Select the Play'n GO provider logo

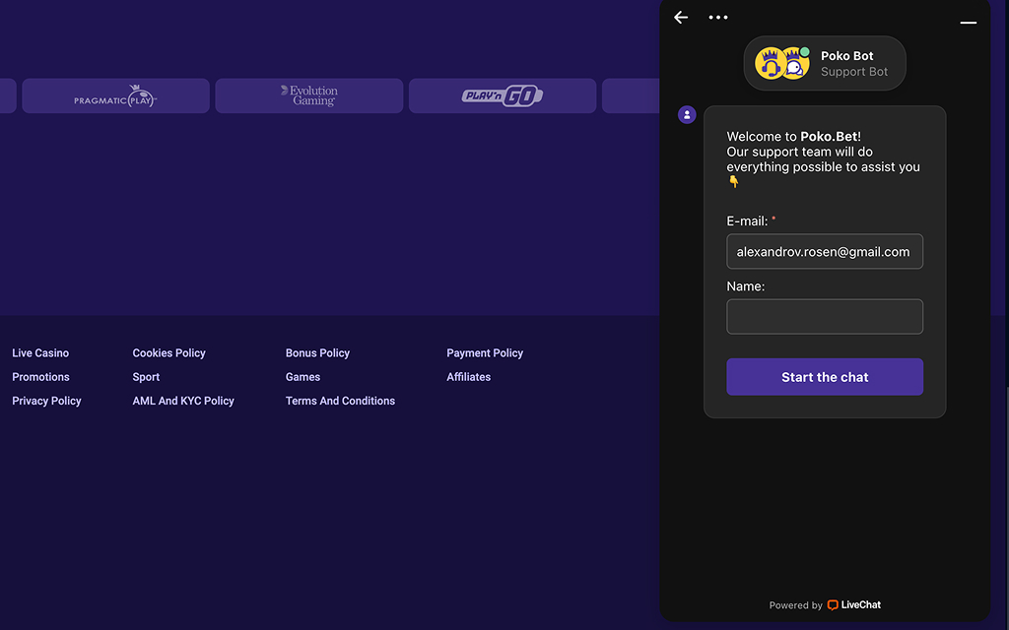tap(502, 95)
